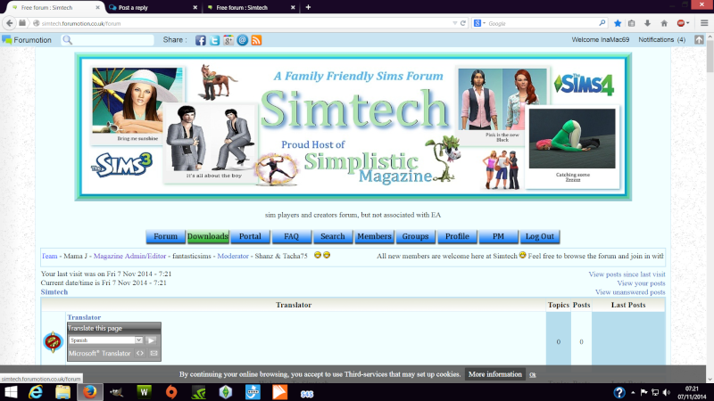Share on Twitter from the Forumotion toolbar
This screenshot has width=714, height=401.
click(214, 40)
